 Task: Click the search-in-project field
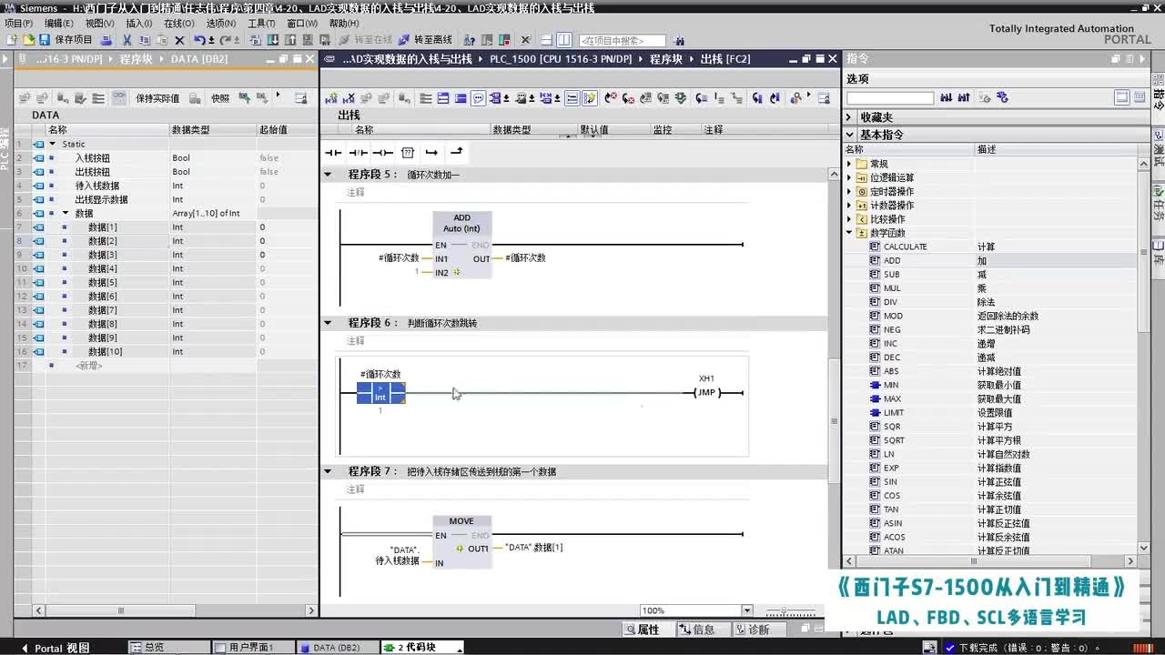click(x=623, y=40)
